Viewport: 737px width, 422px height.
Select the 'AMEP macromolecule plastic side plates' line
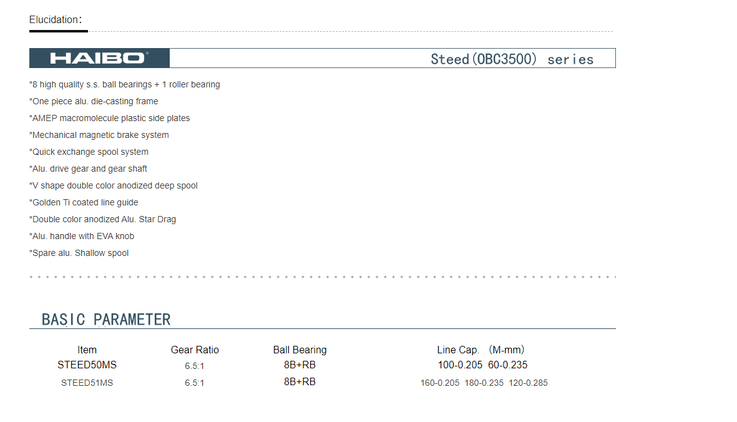[x=109, y=119]
